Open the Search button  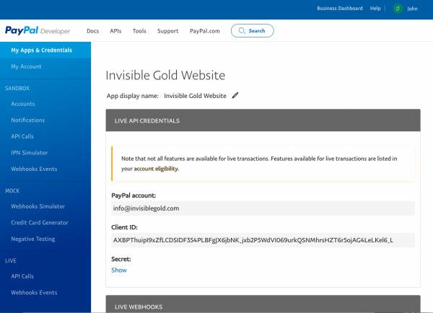click(253, 30)
